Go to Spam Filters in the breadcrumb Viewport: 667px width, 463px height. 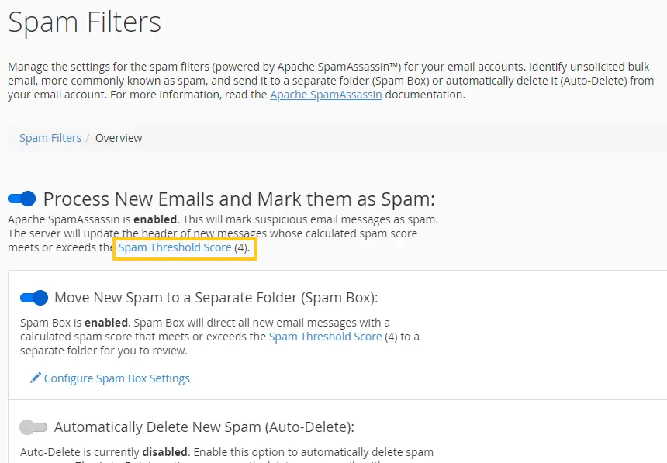click(x=50, y=138)
